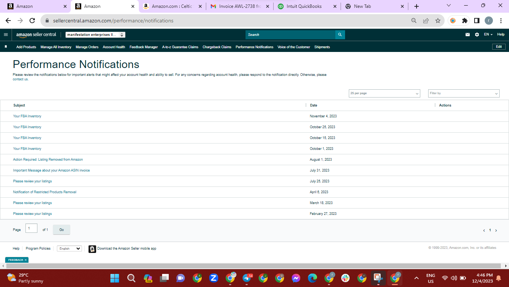Open the English language selector in the footer
Image resolution: width=509 pixels, height=287 pixels.
69,249
